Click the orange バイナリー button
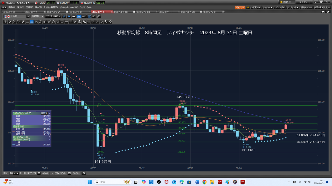This screenshot has height=186, width=332. (240, 7)
